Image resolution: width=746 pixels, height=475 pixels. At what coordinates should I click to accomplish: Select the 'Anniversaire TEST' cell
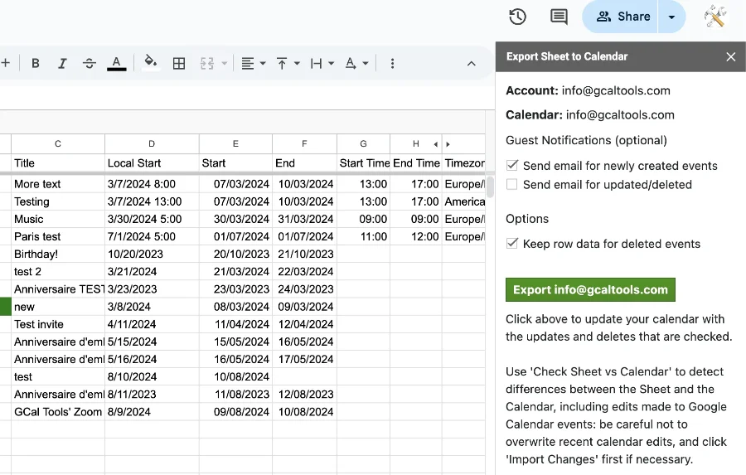coord(57,289)
